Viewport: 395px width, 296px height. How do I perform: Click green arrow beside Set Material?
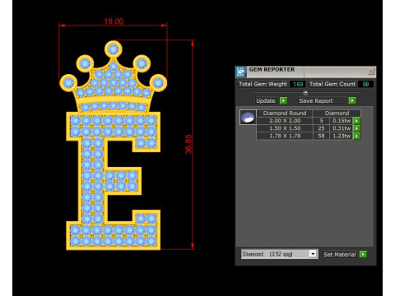[363, 254]
